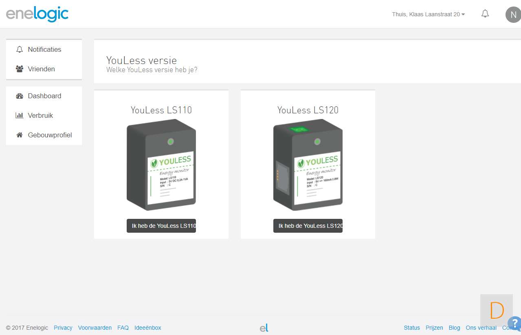Click the YouLess LS120 card title
Viewport: 521px width, 335px height.
[x=308, y=110]
